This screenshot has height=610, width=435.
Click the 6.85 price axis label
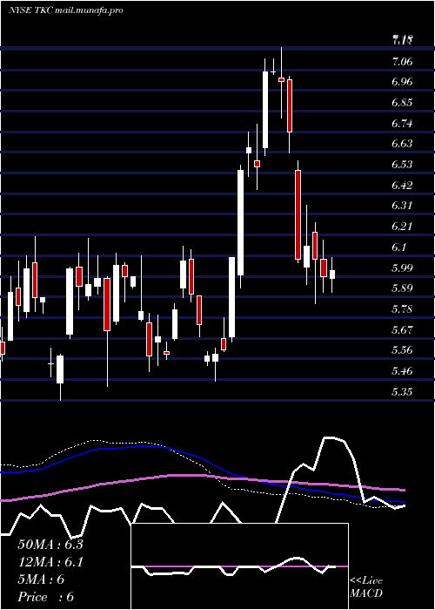tap(402, 103)
